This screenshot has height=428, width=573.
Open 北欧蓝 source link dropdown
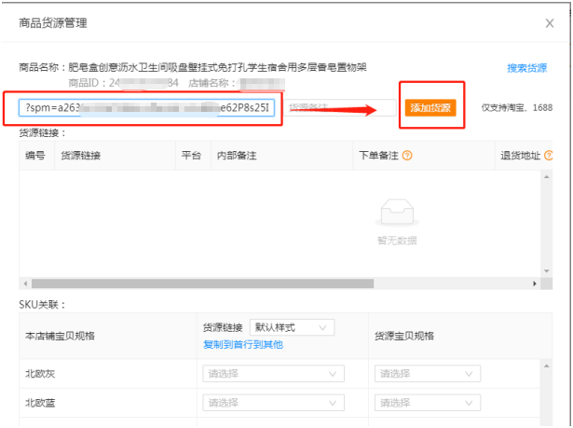[x=273, y=404]
